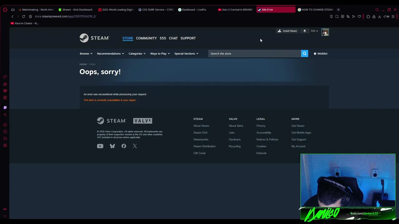Go back to the previous page
The height and width of the screenshot is (224, 399).
click(12, 16)
